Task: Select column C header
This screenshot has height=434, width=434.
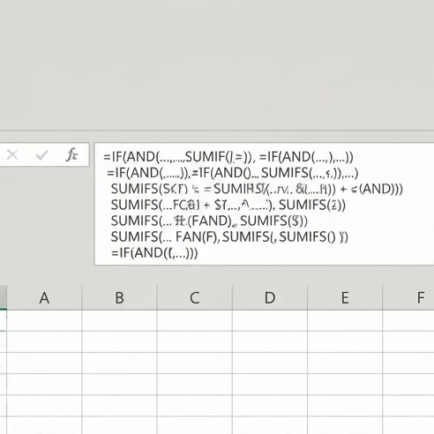Action: point(195,297)
